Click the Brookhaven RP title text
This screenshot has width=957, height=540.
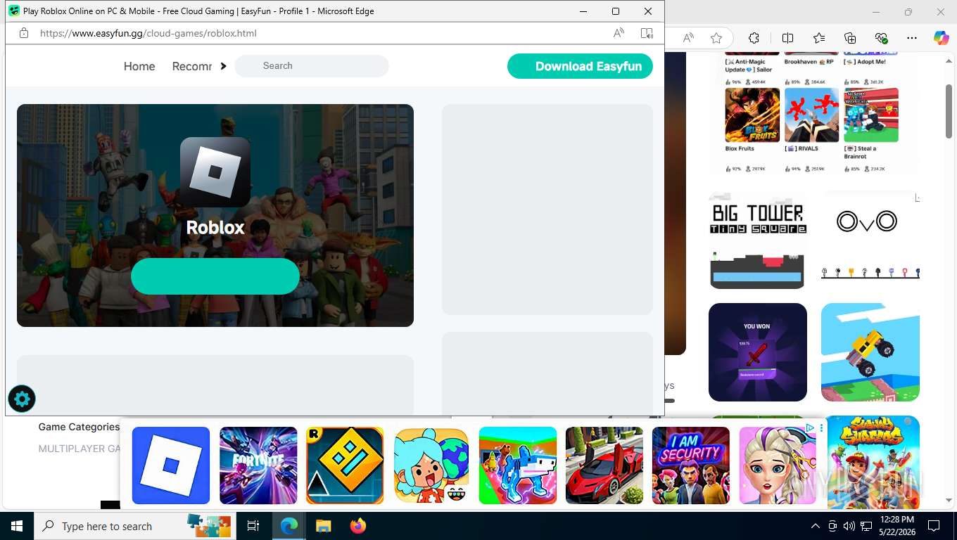pos(809,62)
